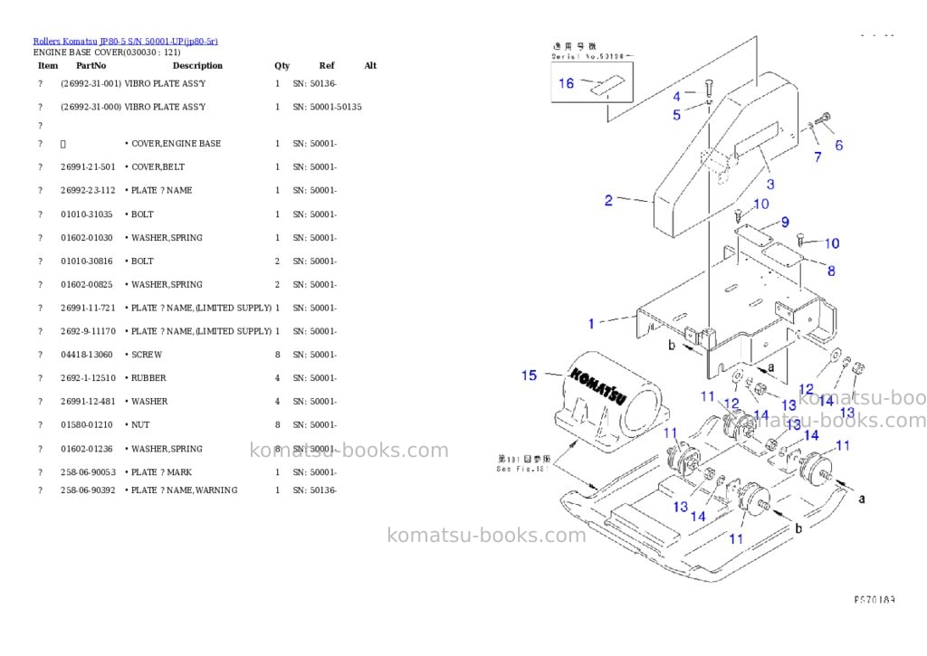Click the Description column header

click(x=197, y=65)
